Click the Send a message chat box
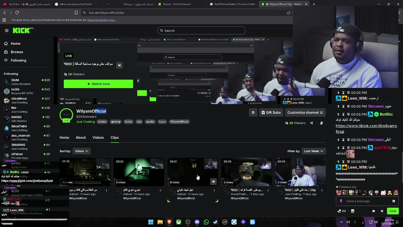Image resolution: width=403 pixels, height=227 pixels. tap(368, 201)
